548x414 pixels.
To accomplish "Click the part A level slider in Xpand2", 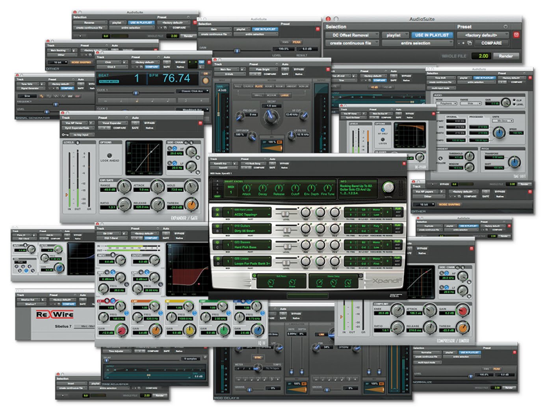I will point(286,213).
